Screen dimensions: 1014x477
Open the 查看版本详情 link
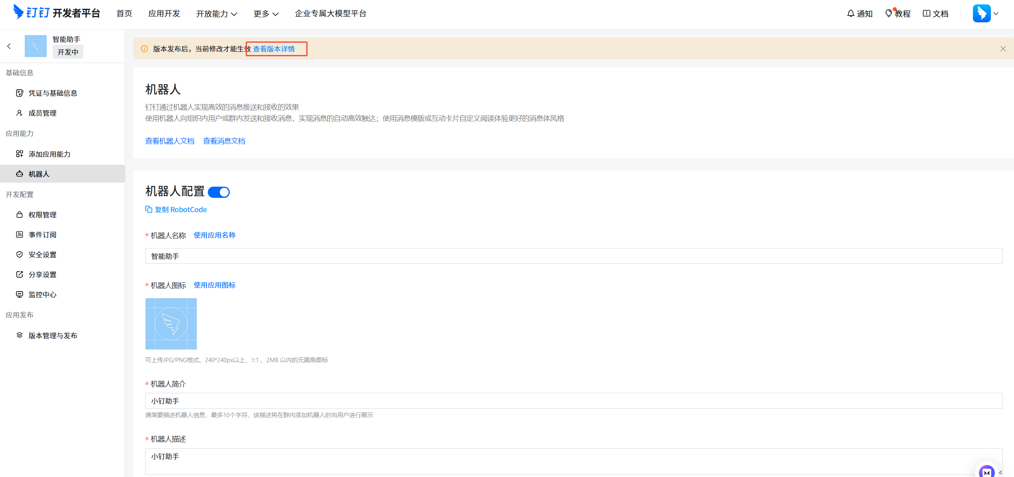(x=274, y=49)
